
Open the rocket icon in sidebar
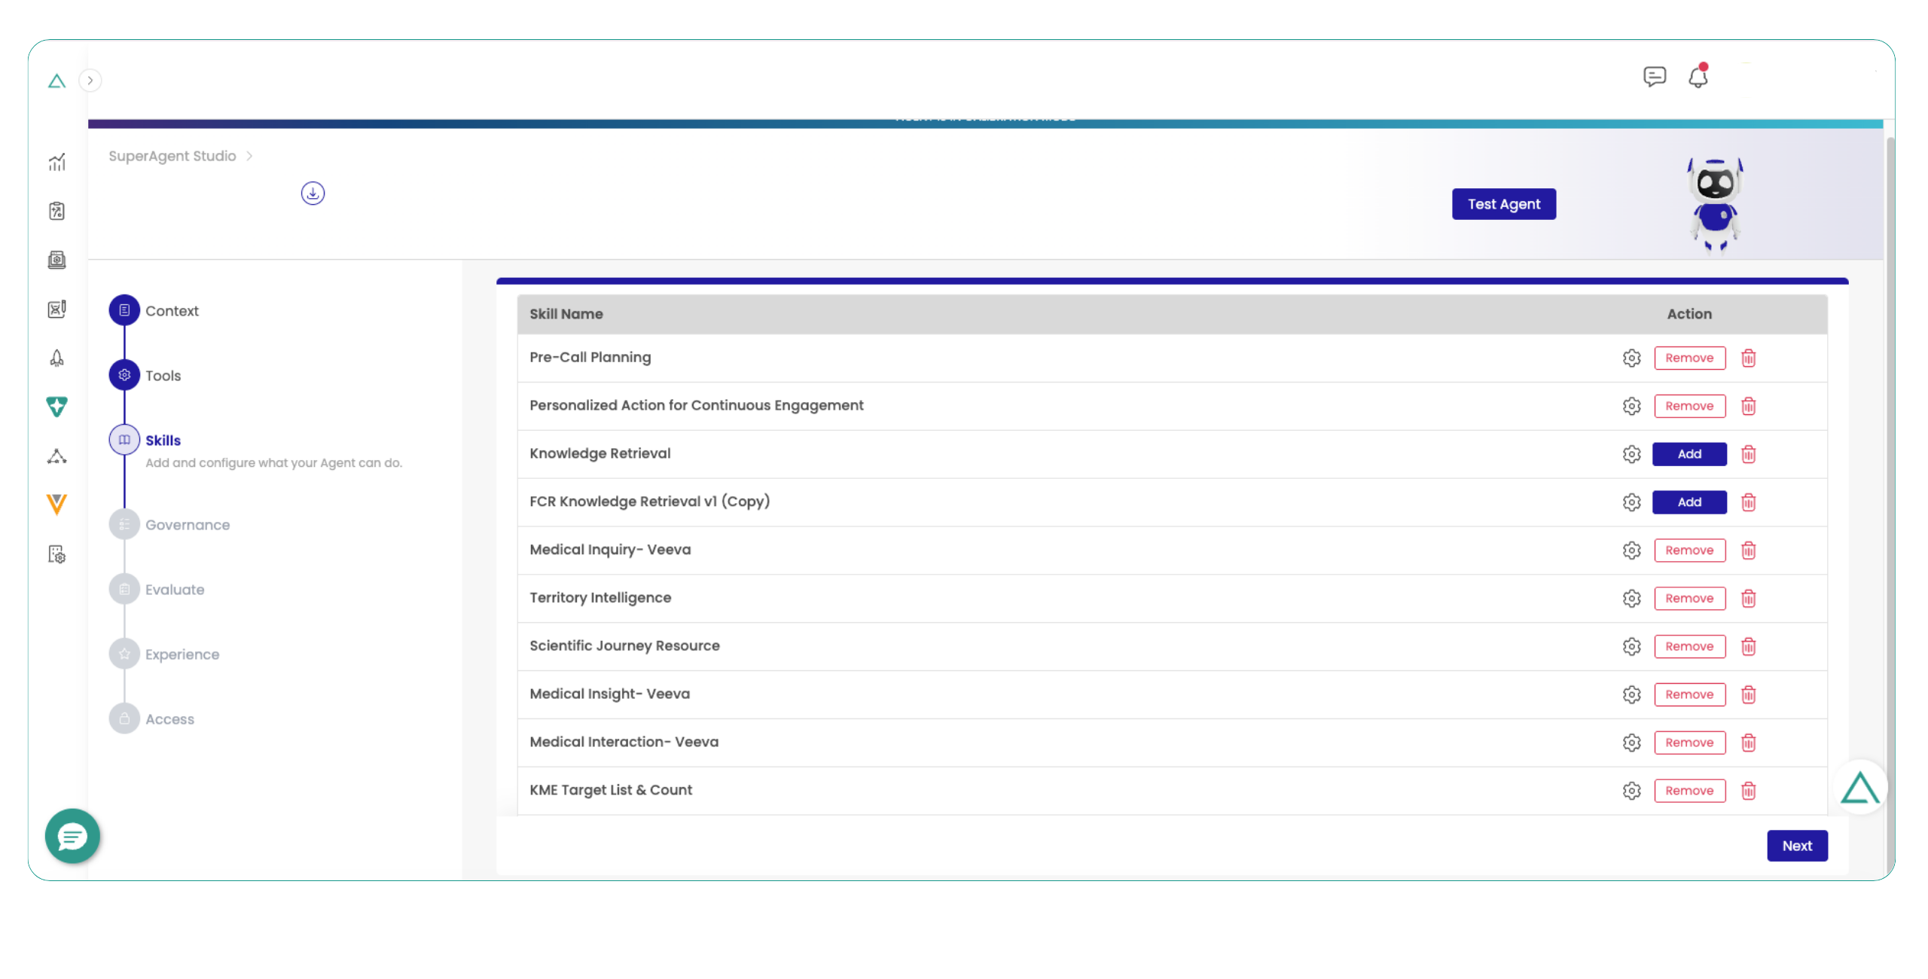click(x=57, y=358)
